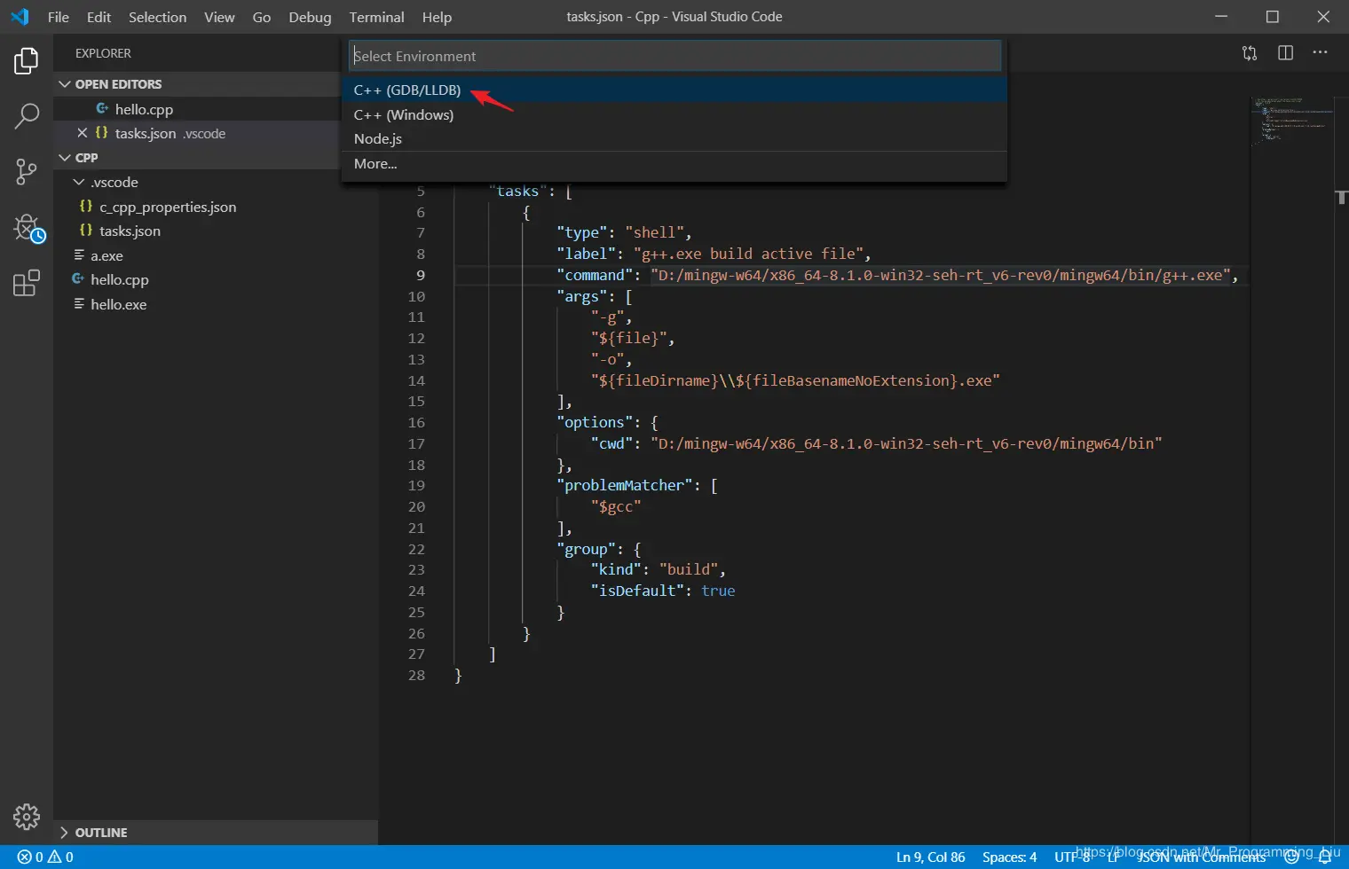Screen dimensions: 1349x869
Task: Click the "${file}" argument on line 12
Action: (x=629, y=338)
